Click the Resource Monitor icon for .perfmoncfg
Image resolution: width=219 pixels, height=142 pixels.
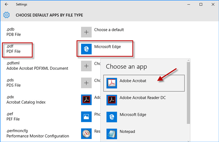pos(86,134)
